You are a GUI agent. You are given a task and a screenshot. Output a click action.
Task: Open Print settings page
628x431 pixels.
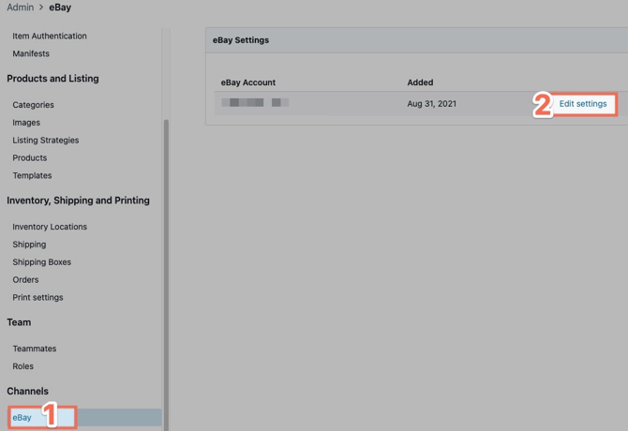[x=37, y=297]
